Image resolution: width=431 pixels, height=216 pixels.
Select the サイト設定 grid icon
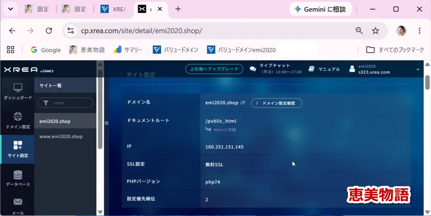(x=18, y=146)
